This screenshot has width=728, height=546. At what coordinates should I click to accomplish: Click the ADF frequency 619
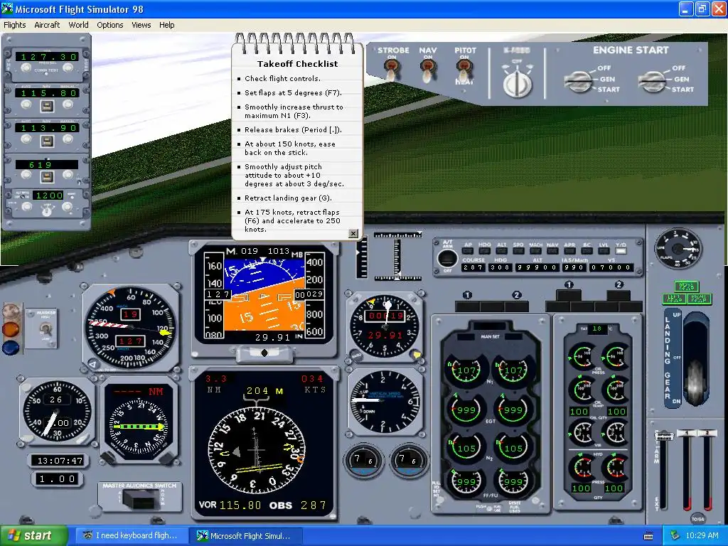coord(47,165)
